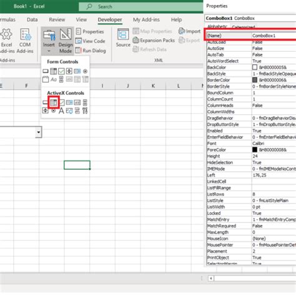This screenshot has height=296, width=296.
Task: Insert ActiveX Spin Button control
Action: coord(46,111)
